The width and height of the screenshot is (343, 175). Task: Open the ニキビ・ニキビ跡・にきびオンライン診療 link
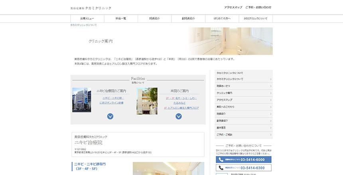111,100
